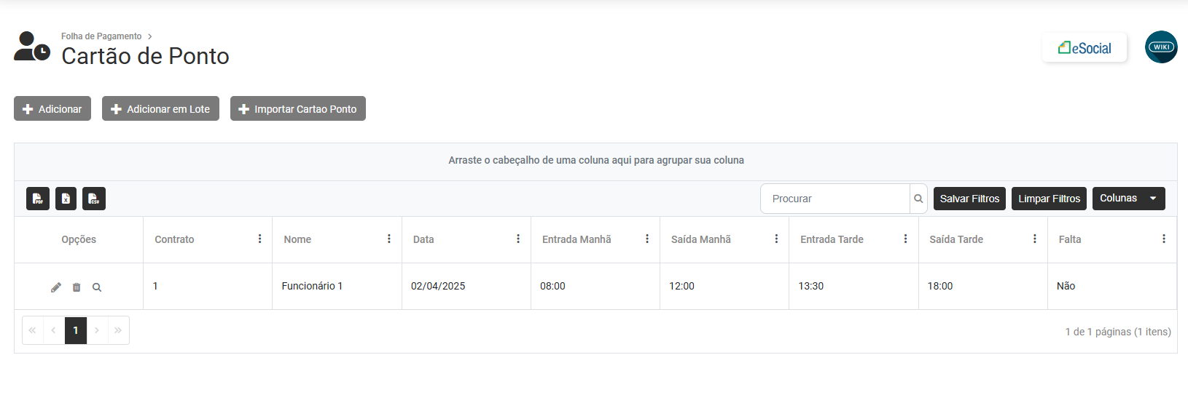This screenshot has height=395, width=1188.
Task: Export the table to CSV
Action: pyautogui.click(x=94, y=199)
